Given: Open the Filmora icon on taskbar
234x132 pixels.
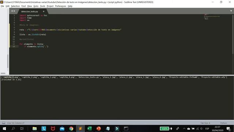Looking at the screenshot, I should tap(117, 129).
